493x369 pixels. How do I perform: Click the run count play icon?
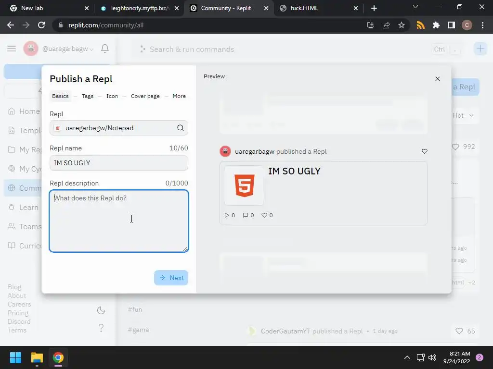(x=226, y=215)
